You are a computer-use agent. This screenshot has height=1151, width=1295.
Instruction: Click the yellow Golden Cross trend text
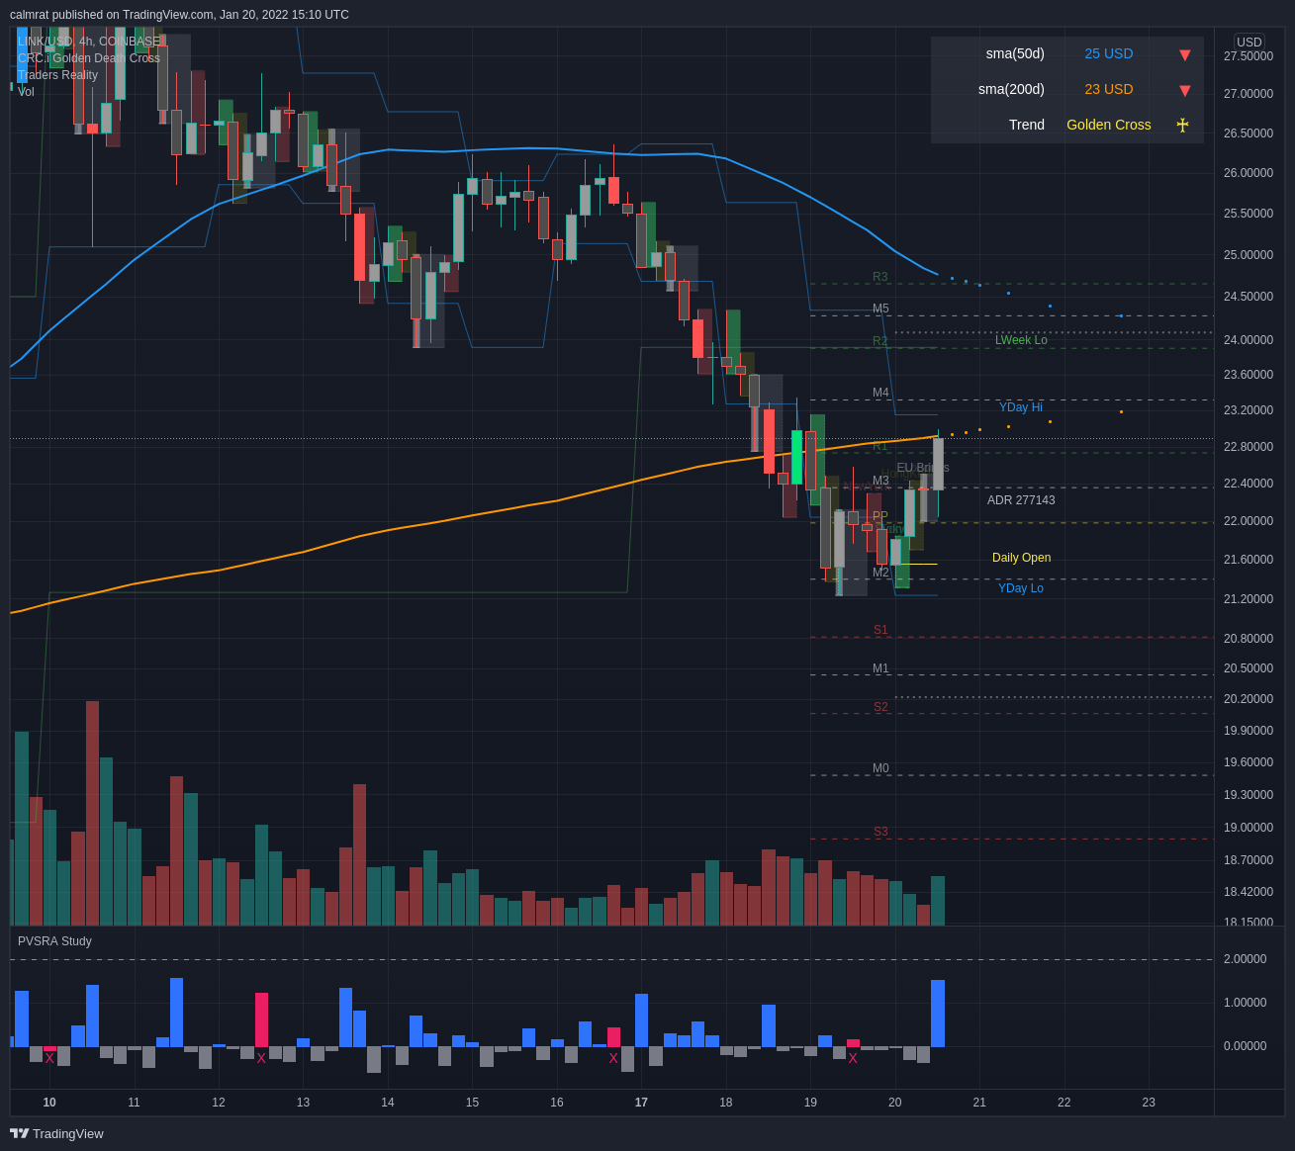[x=1109, y=125]
